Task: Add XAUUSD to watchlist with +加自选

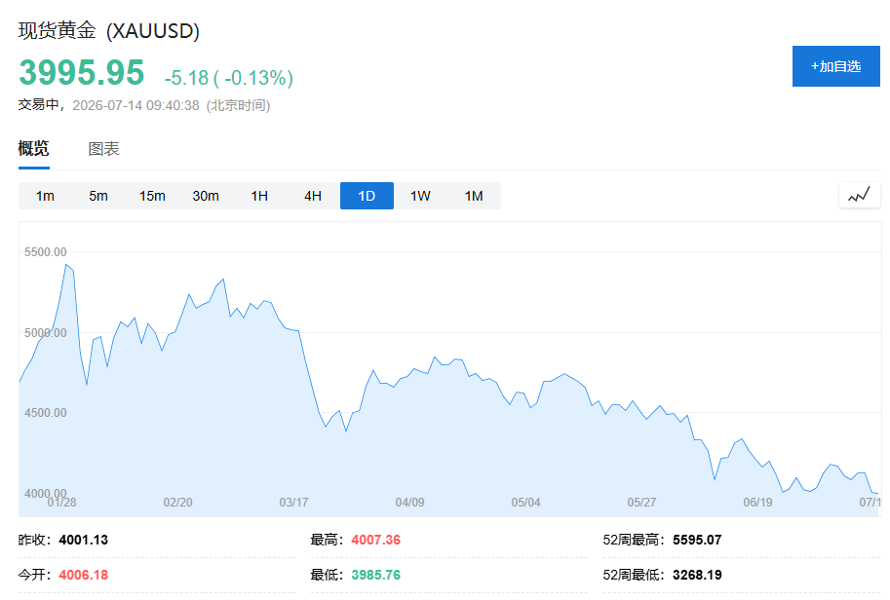Action: [x=836, y=66]
